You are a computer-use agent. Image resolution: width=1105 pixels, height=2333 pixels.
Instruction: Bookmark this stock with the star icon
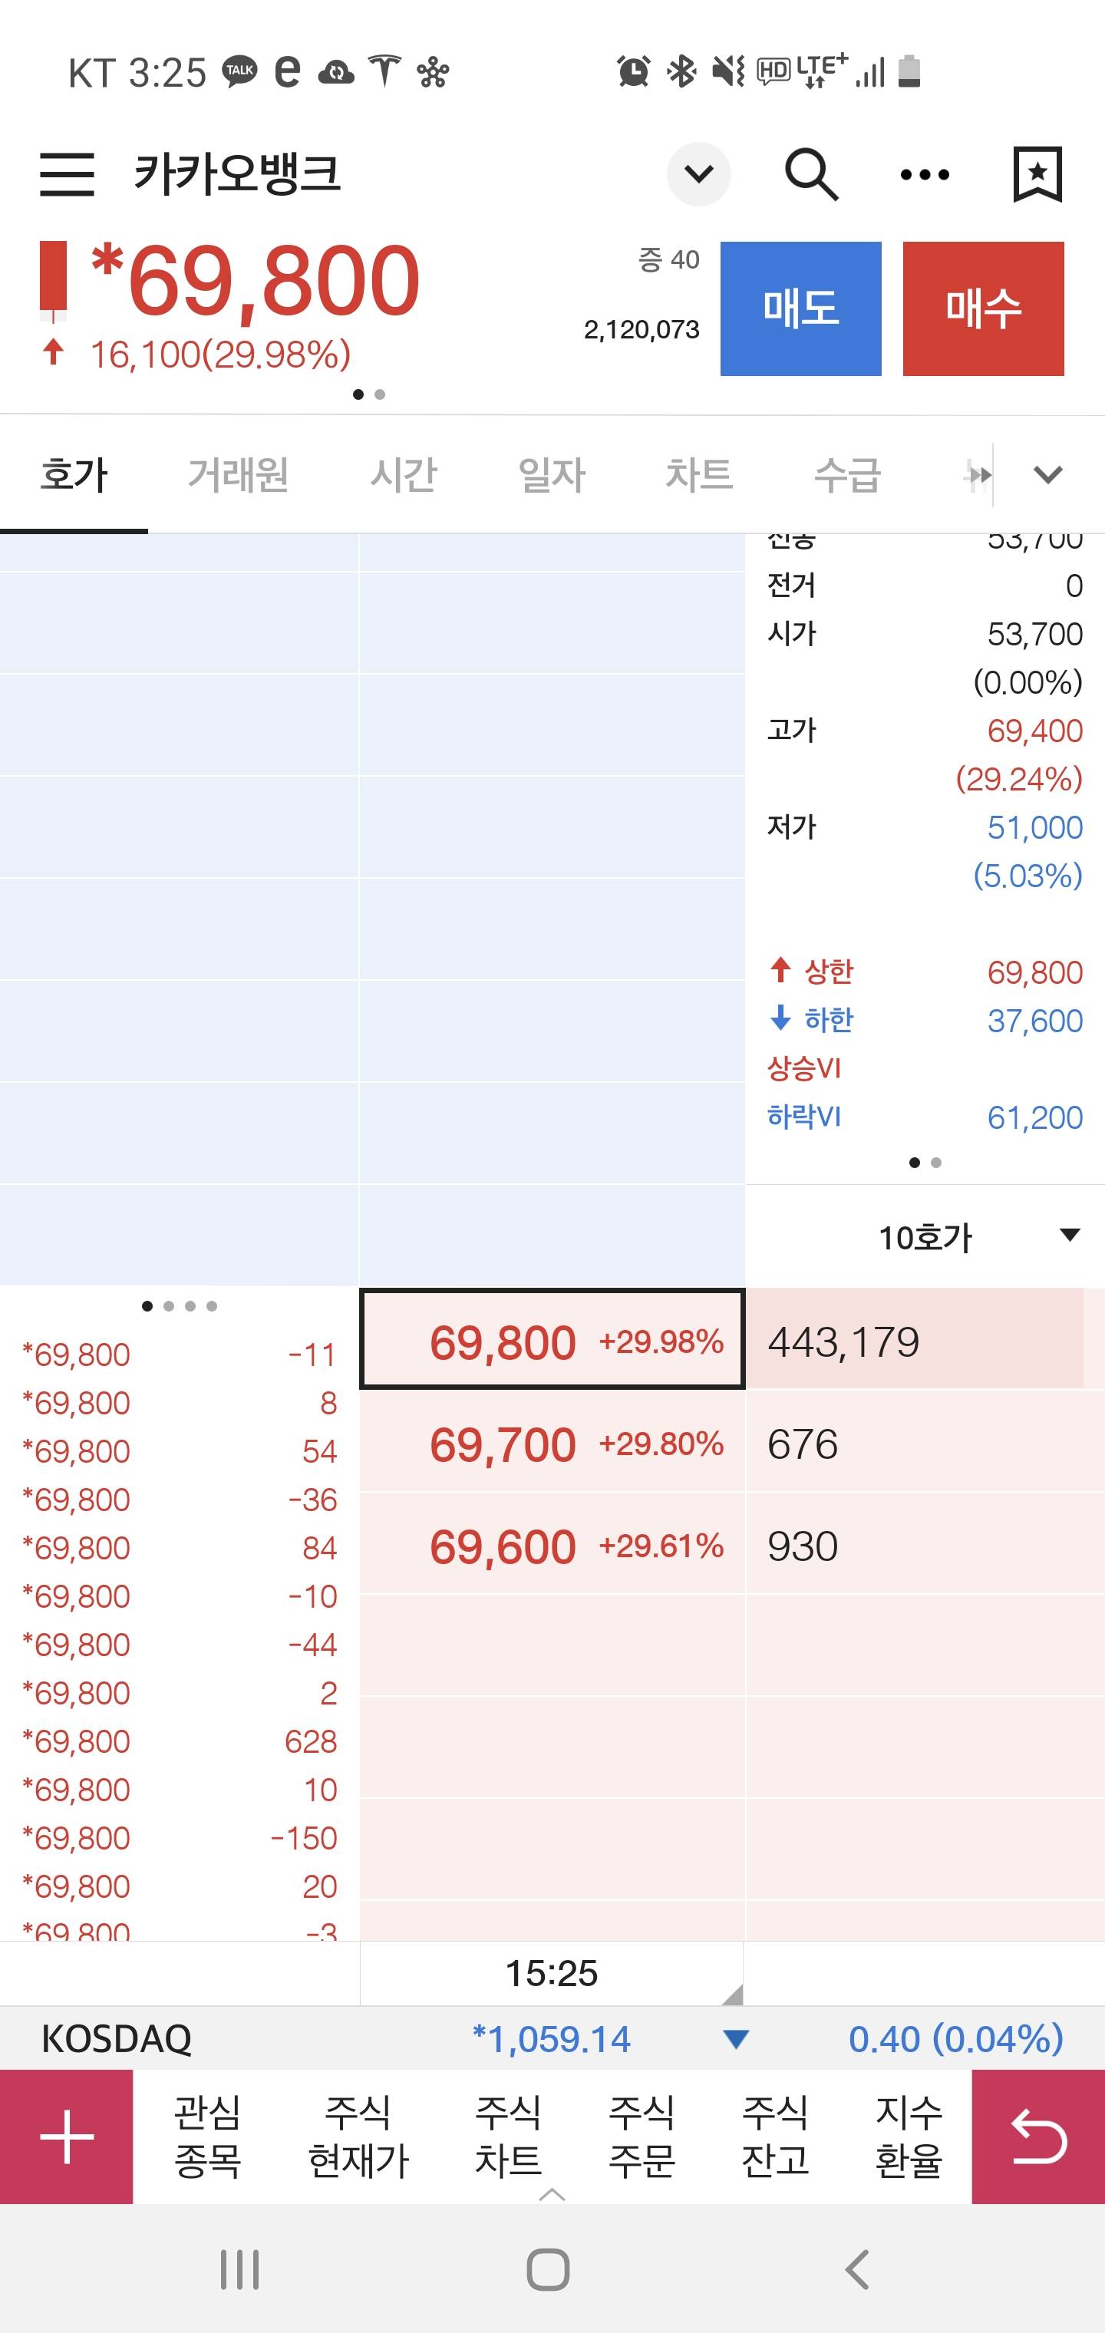point(1037,174)
